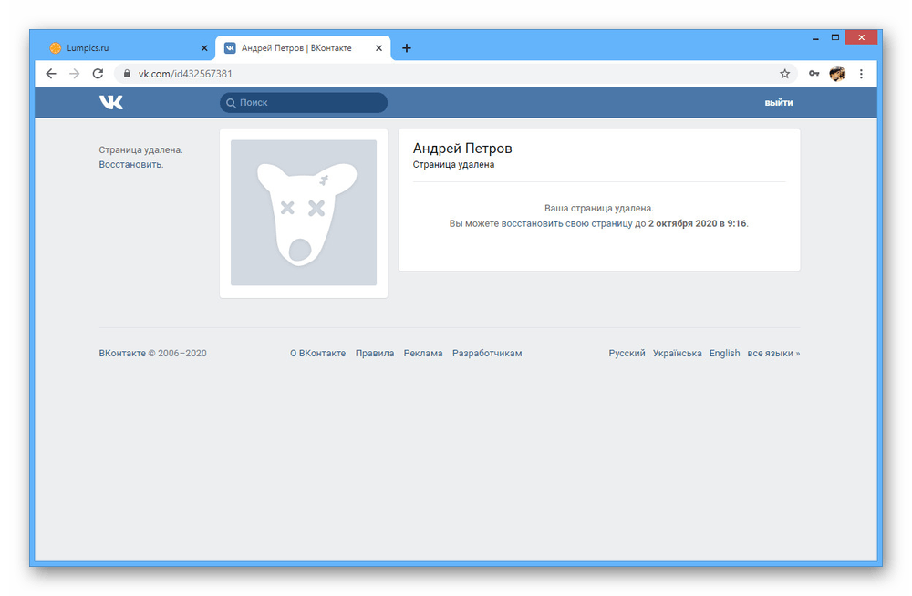This screenshot has width=912, height=596.
Task: Bookmark the page with the star icon
Action: click(784, 74)
